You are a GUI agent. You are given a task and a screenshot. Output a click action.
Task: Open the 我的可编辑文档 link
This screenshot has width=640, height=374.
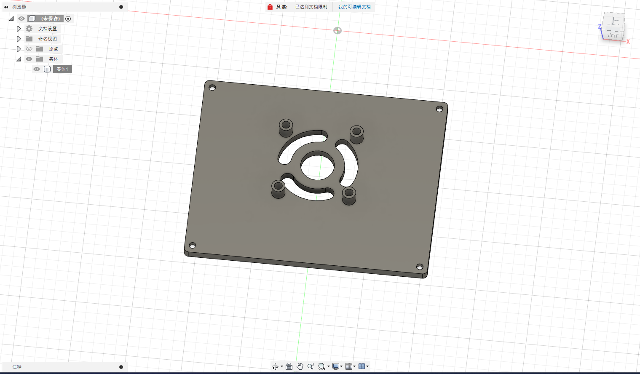(354, 7)
